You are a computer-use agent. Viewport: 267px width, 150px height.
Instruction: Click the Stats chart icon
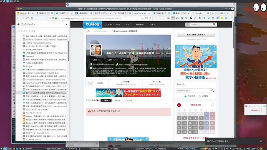pos(91,83)
